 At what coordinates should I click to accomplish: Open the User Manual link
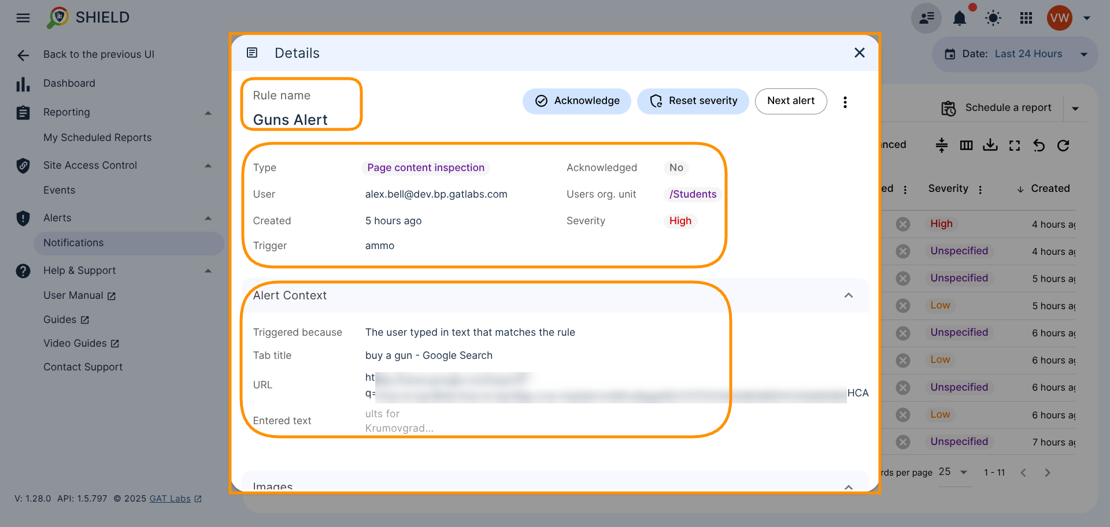80,295
